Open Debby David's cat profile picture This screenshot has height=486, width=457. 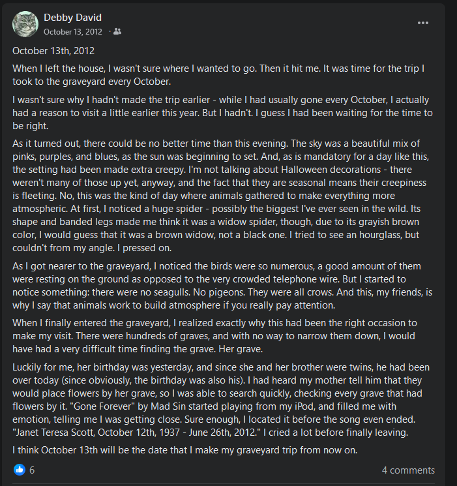coord(25,24)
